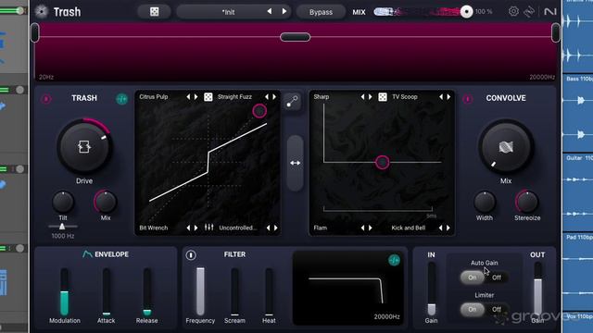Click the Tilt frequency slider at 1000 Hz
The image size is (593, 333).
(62, 226)
